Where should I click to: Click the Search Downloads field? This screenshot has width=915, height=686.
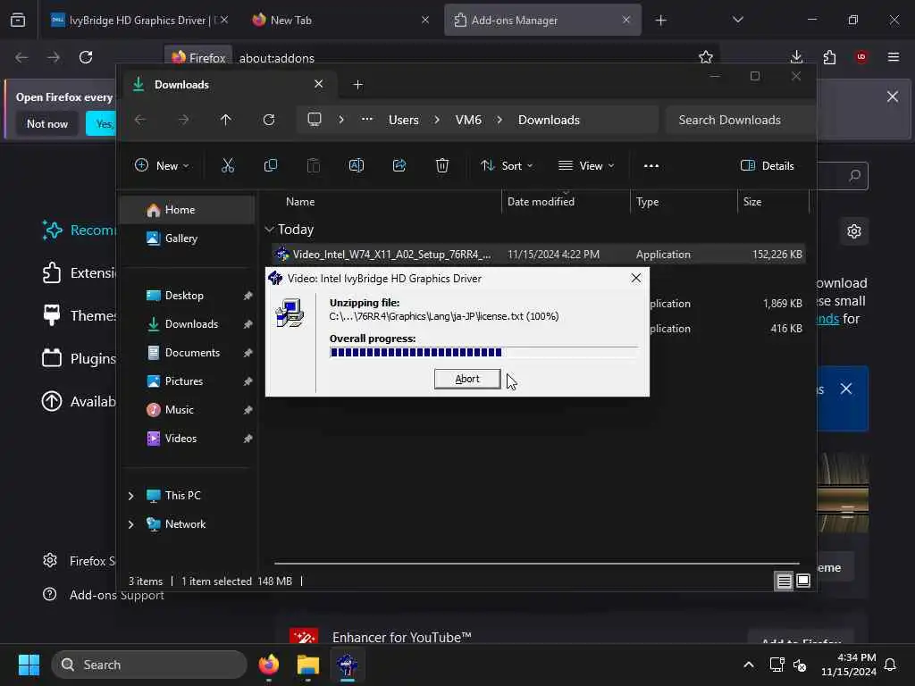coord(740,120)
